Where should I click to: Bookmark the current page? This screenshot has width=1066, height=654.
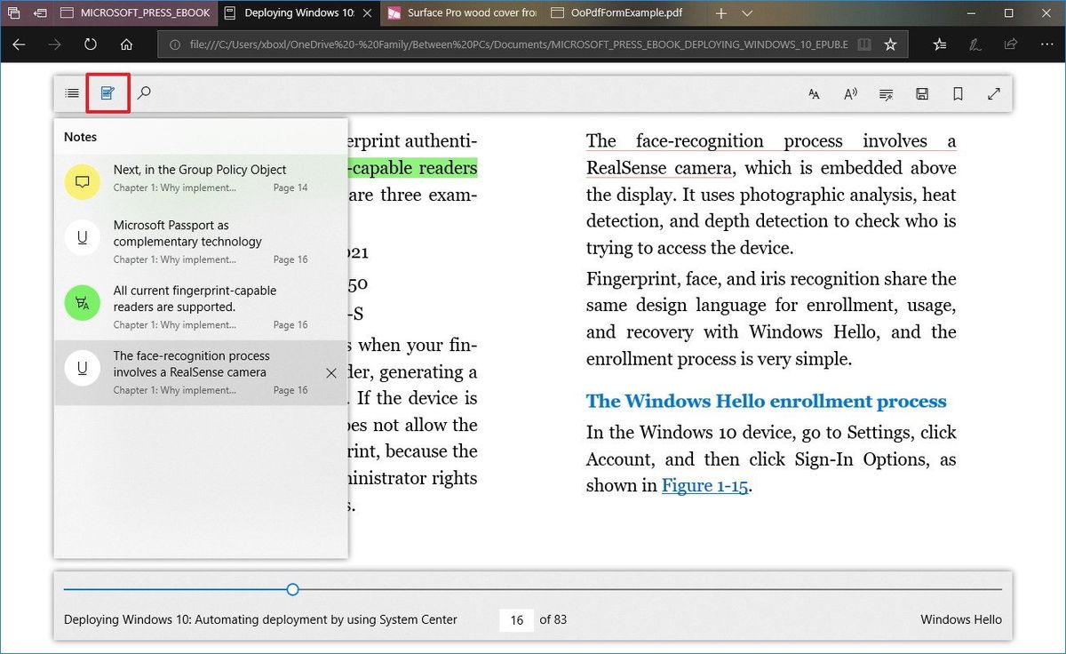[957, 92]
